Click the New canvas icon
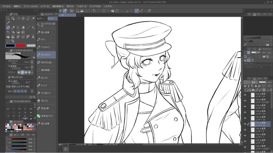This screenshot has width=273, height=153. pyautogui.click(x=77, y=11)
